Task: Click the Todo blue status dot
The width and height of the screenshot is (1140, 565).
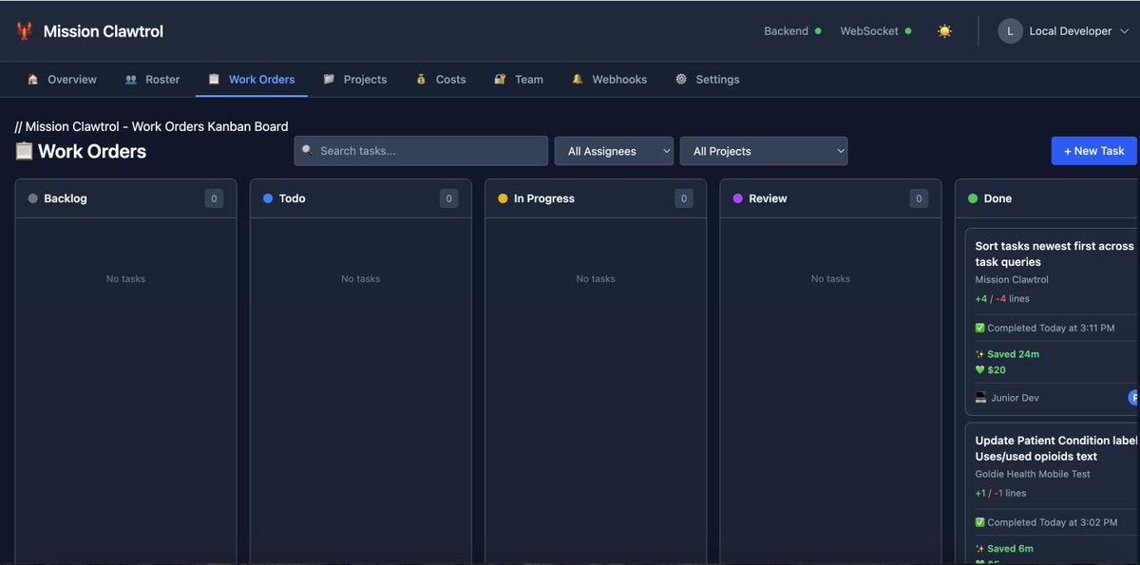Action: point(268,198)
